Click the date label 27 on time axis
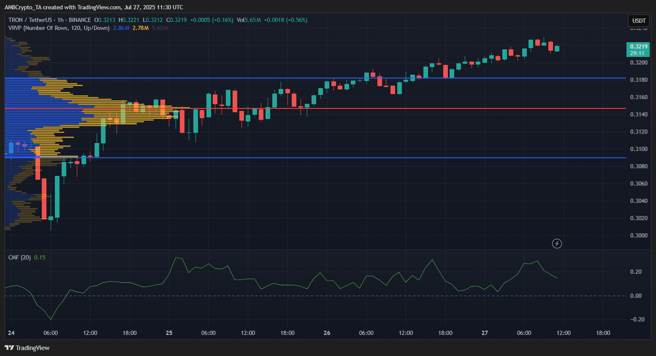Image resolution: width=656 pixels, height=356 pixels. [485, 333]
